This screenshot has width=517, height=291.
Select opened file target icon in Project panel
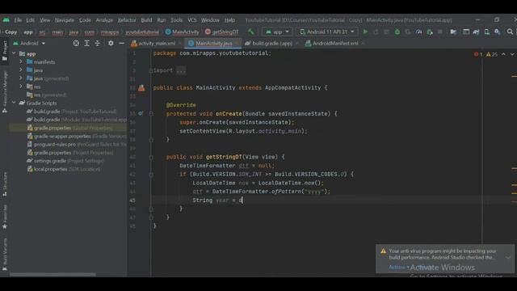76,43
